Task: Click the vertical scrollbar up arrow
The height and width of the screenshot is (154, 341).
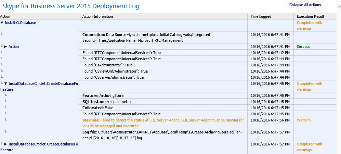Action: click(x=339, y=7)
